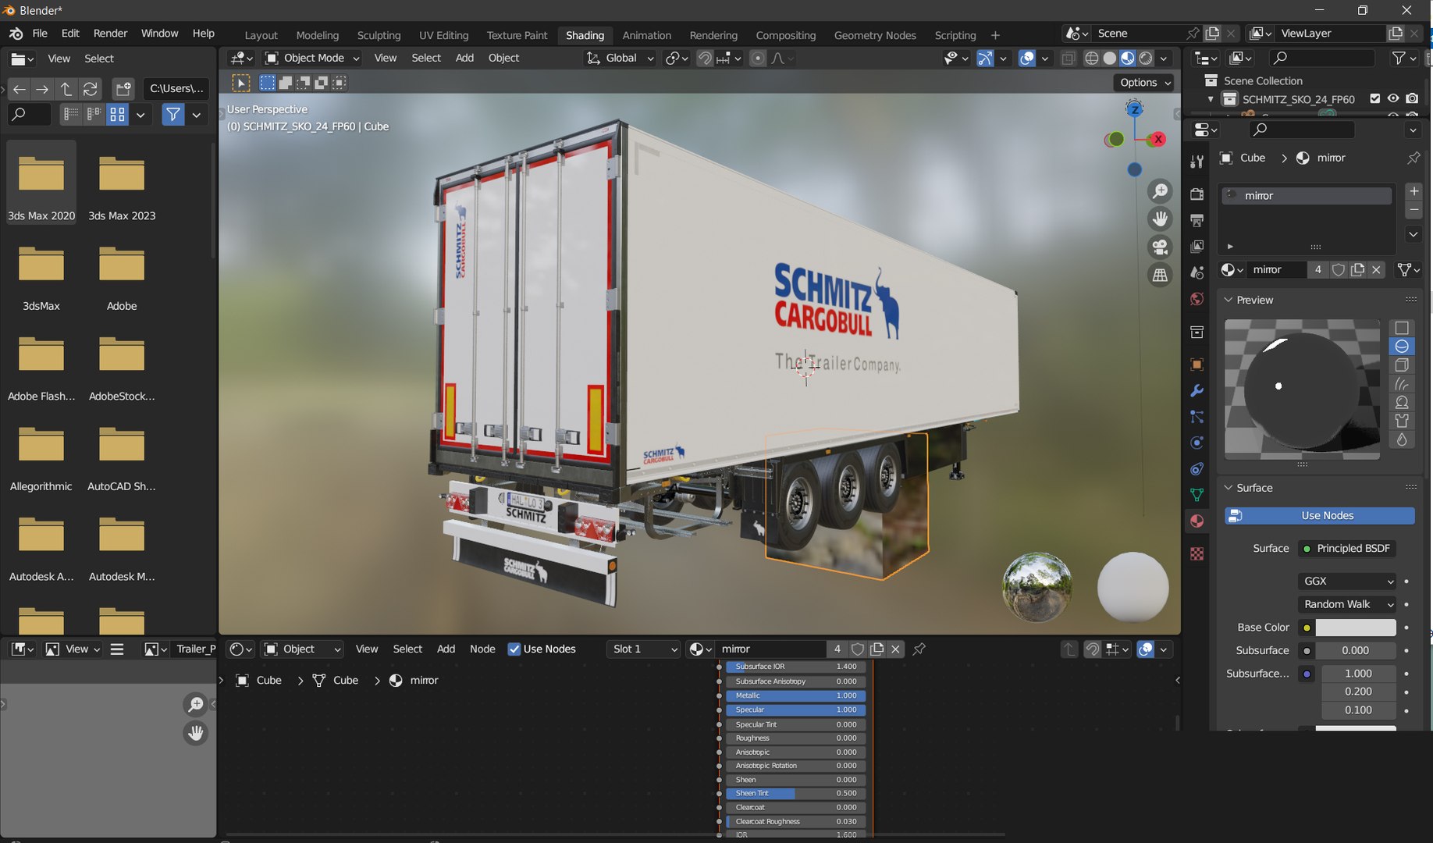Go back in file browser

20,89
